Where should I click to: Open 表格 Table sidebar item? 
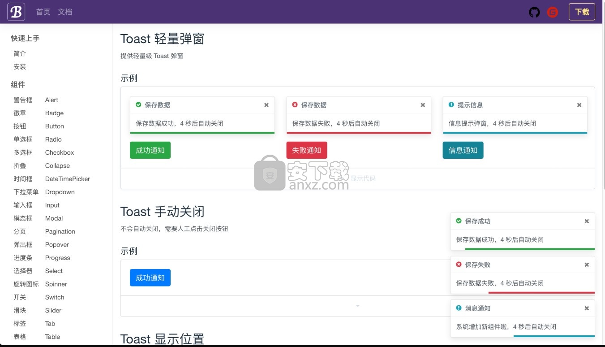(x=37, y=337)
